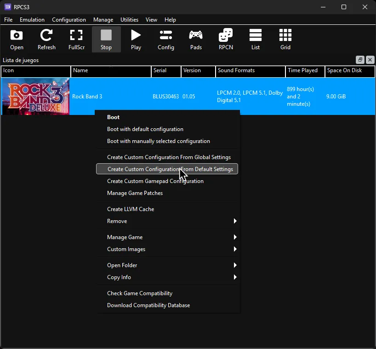The width and height of the screenshot is (376, 349).
Task: Open the Copy Info submenu
Action: pyautogui.click(x=119, y=277)
